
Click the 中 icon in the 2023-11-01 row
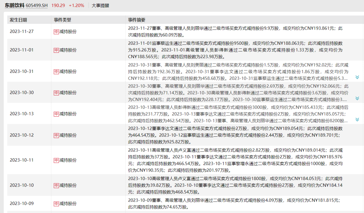coord(56,50)
